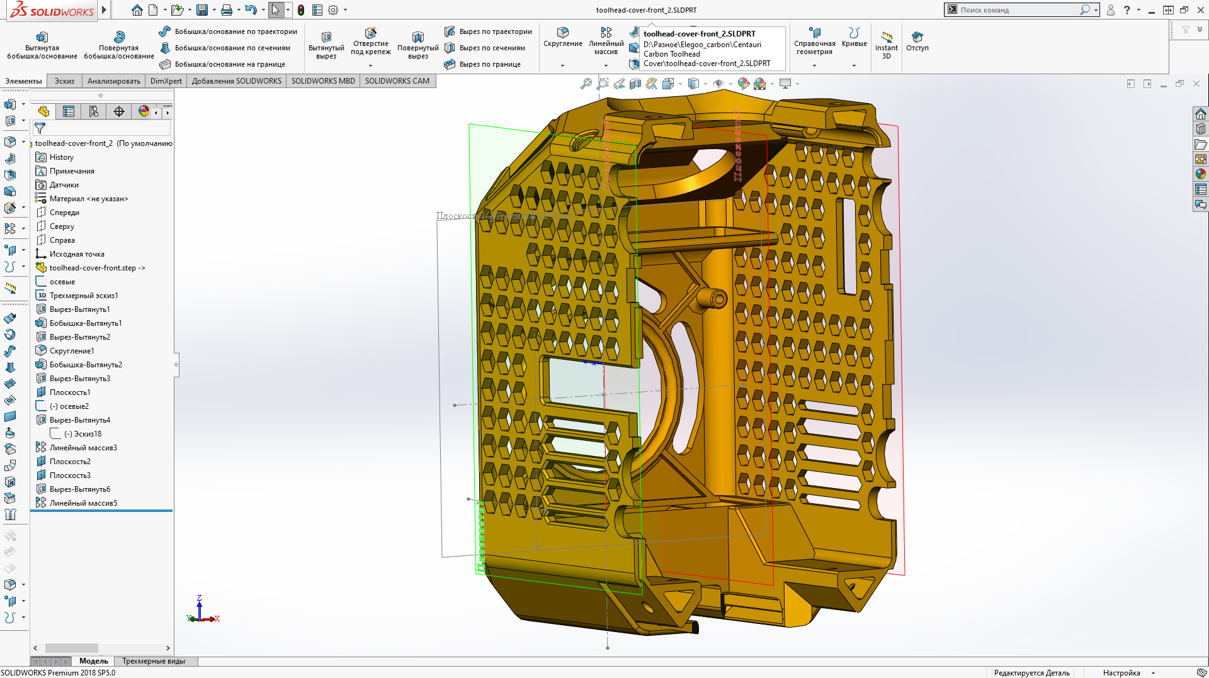1209x678 pixels.
Task: Toggle Section View icon in view toolbar
Action: tap(635, 84)
